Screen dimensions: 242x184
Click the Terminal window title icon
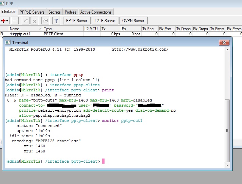8,42
